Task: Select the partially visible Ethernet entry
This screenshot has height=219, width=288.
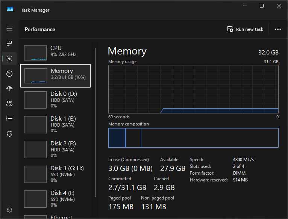Action: point(56,216)
